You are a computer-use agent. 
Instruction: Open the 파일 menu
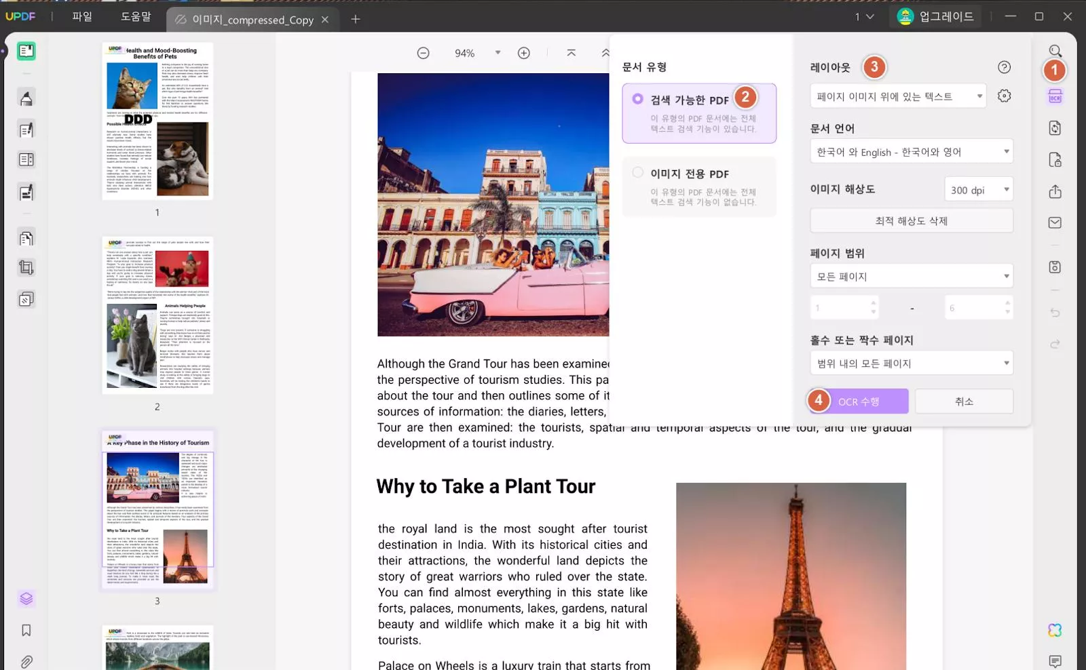pyautogui.click(x=82, y=17)
